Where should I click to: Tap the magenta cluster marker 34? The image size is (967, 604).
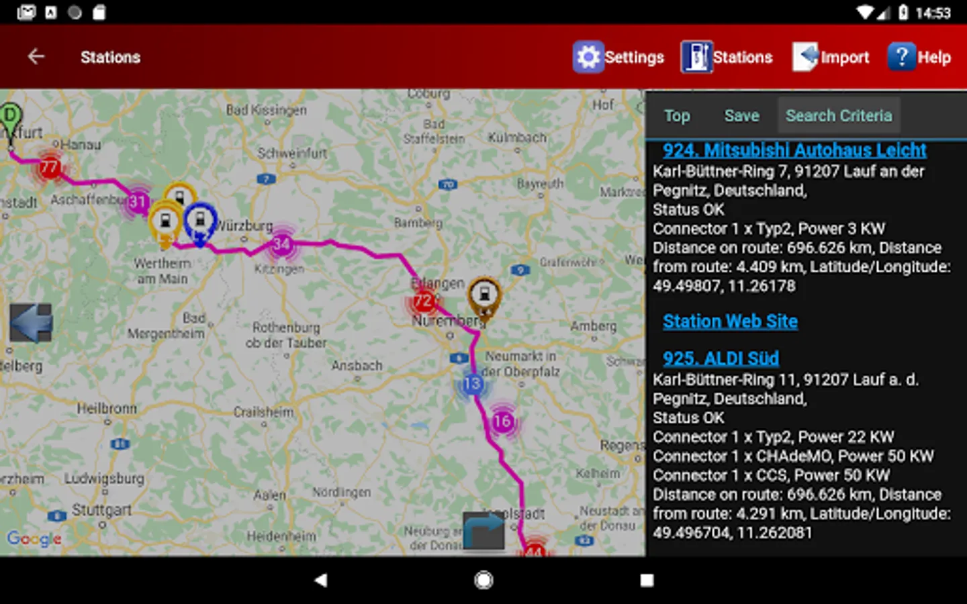coord(281,244)
